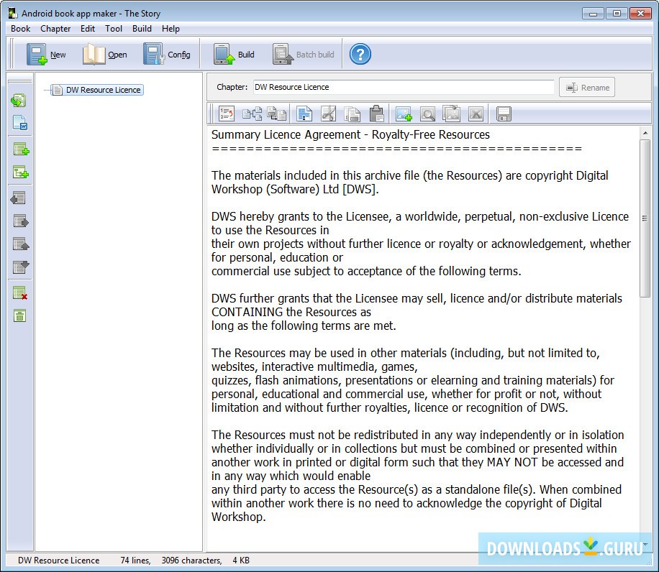Image resolution: width=659 pixels, height=572 pixels.
Task: Click the import text file icon with green arrow
Action: 19,101
